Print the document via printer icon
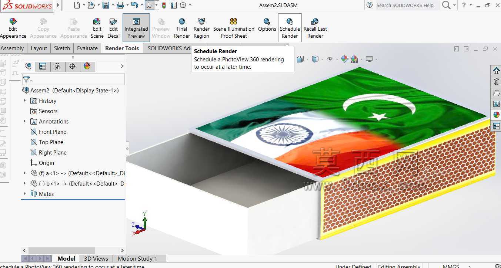Image resolution: width=501 pixels, height=268 pixels. point(120,5)
